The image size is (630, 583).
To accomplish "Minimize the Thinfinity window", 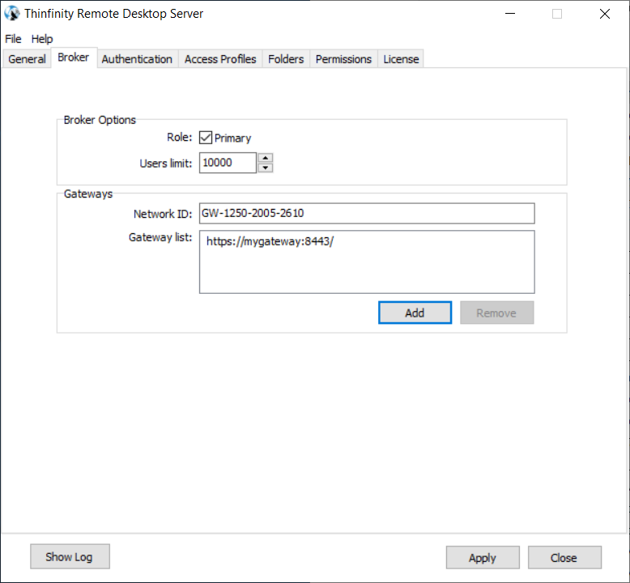I will click(x=510, y=14).
